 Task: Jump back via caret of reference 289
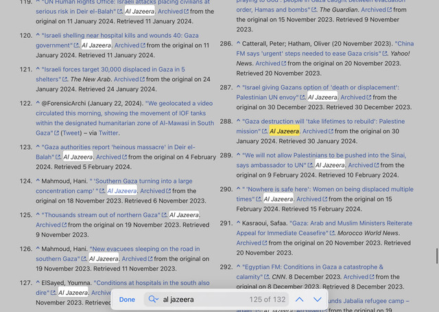(238, 155)
